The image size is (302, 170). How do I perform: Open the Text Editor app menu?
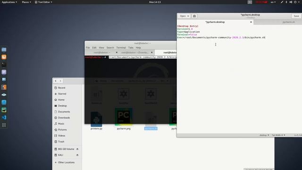click(x=43, y=2)
